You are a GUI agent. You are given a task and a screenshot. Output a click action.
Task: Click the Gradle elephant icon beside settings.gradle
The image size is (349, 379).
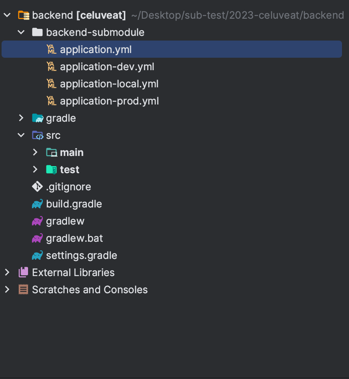pos(37,255)
